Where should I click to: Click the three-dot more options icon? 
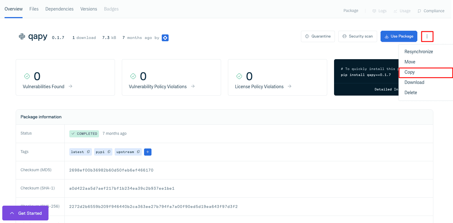427,36
